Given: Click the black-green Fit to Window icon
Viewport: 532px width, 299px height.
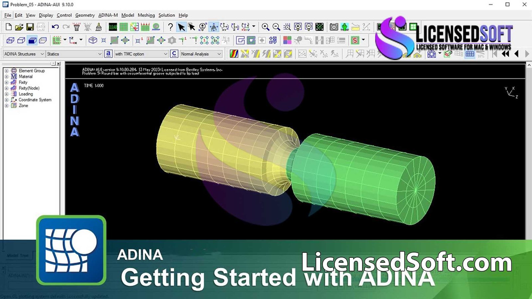Looking at the screenshot, I should 320,27.
